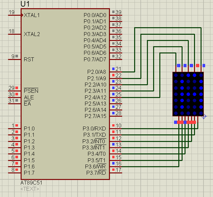The image size is (213, 197).
Task: Click the red top pin indicator on LED matrix
Action: (x=198, y=66)
